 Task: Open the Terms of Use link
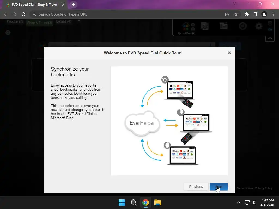[245, 188]
